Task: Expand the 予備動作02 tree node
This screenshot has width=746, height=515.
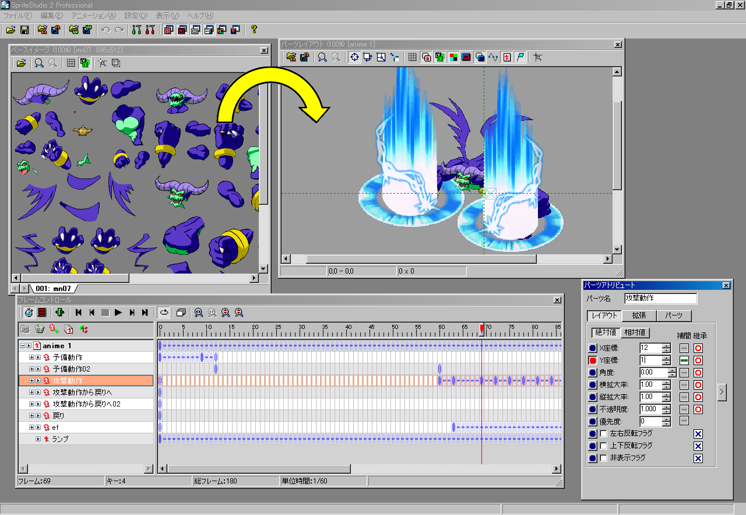Action: click(31, 369)
